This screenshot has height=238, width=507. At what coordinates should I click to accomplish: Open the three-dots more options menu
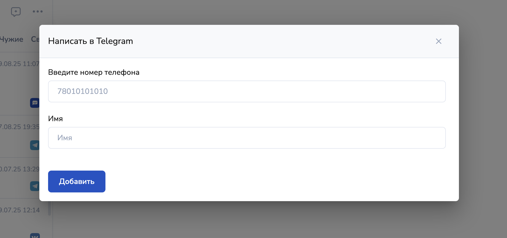tap(38, 11)
